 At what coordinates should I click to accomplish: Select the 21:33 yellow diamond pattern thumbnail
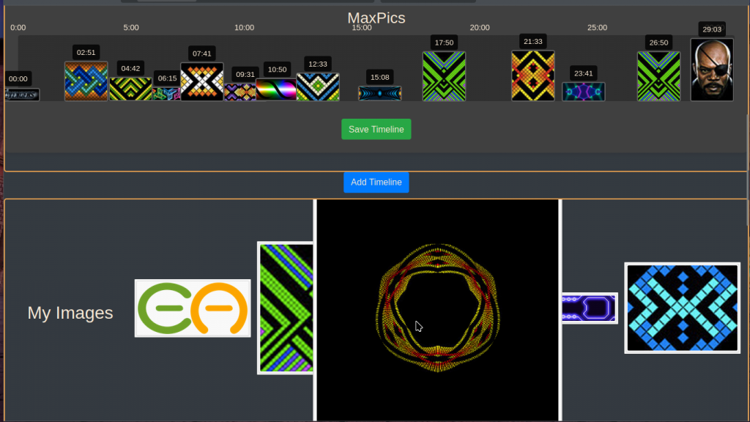(533, 75)
